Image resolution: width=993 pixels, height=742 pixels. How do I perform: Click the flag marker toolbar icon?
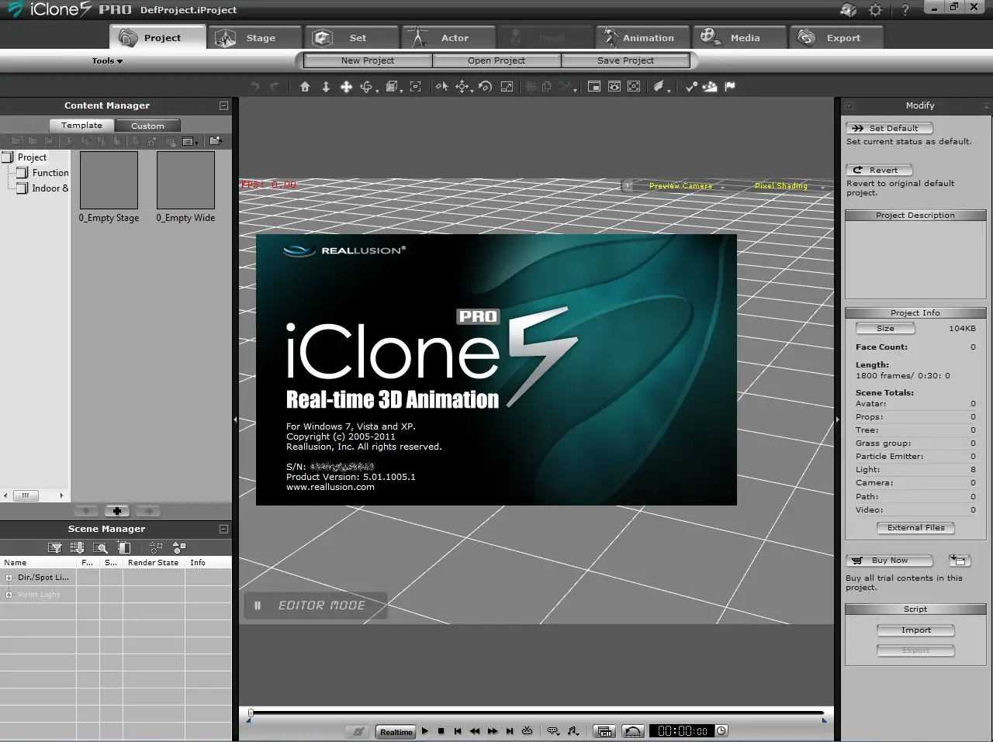pos(730,87)
